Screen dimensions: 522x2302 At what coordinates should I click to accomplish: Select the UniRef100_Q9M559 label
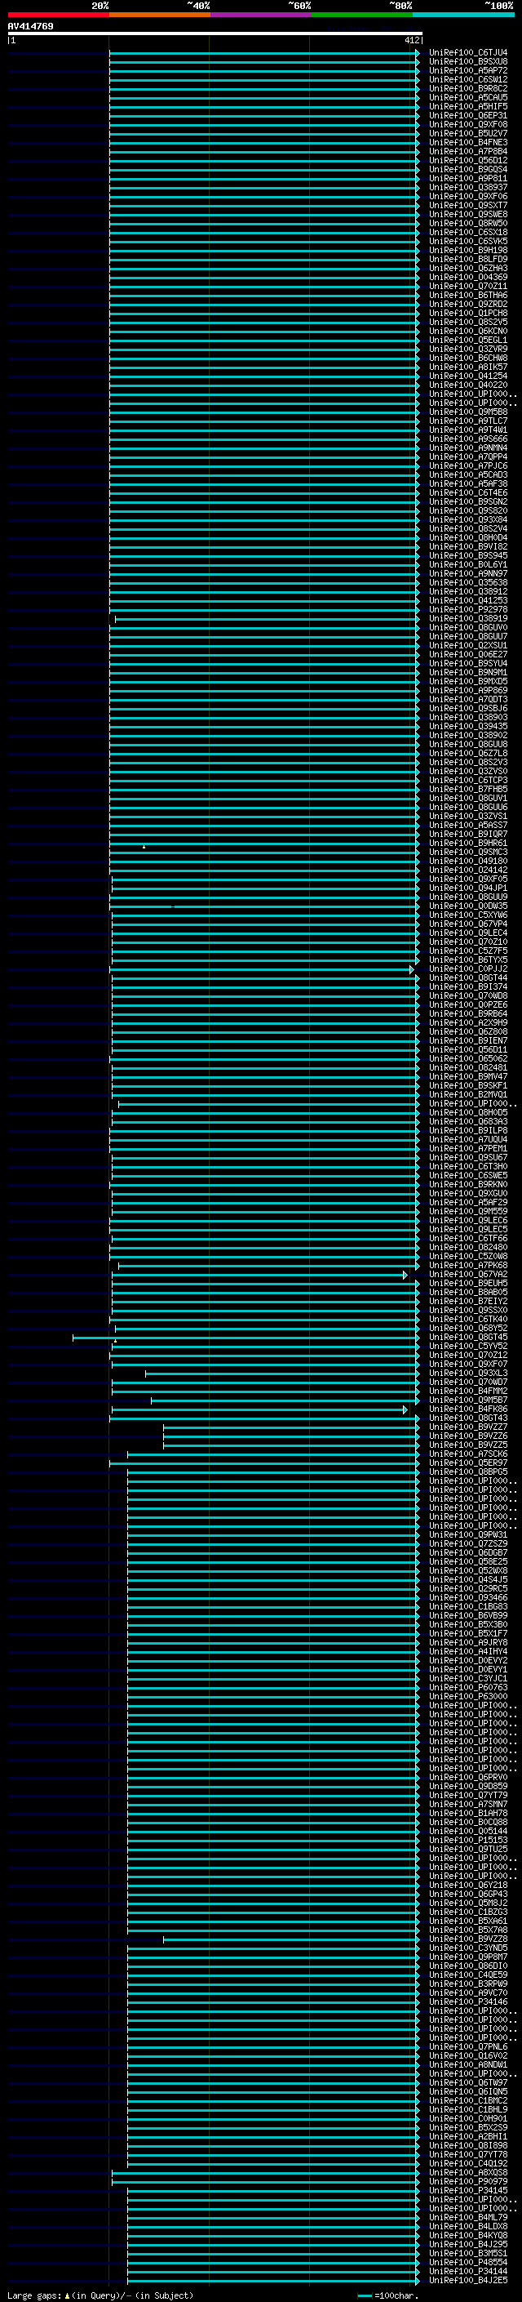coord(467,1212)
